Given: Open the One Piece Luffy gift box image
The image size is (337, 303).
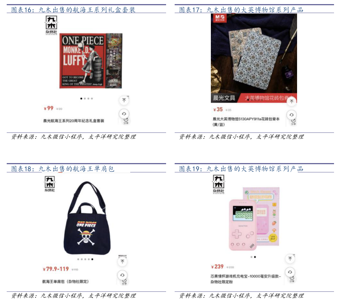Looking at the screenshot, I should point(91,61).
